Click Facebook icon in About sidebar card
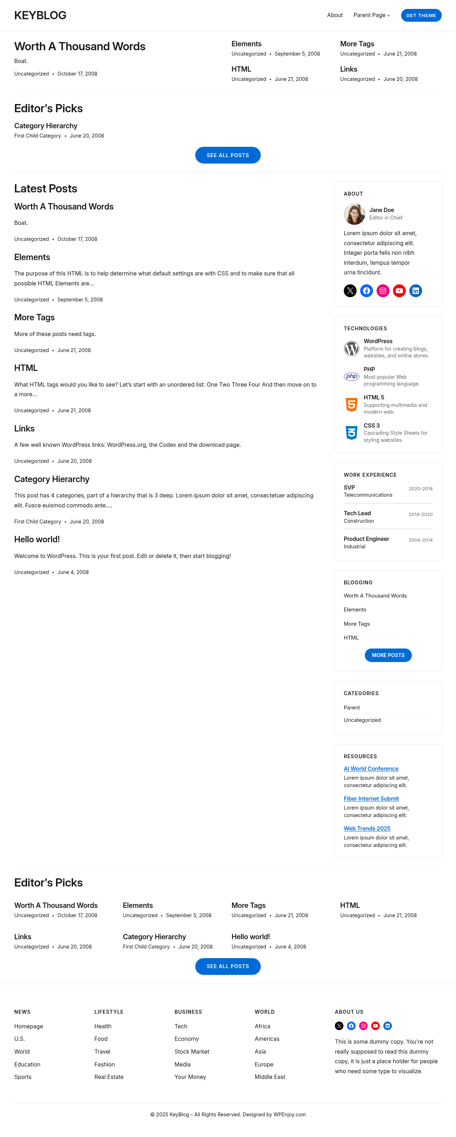 366,290
